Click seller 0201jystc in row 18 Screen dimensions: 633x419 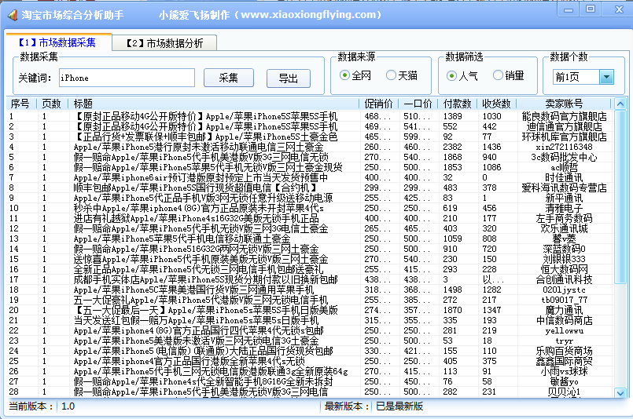click(564, 290)
